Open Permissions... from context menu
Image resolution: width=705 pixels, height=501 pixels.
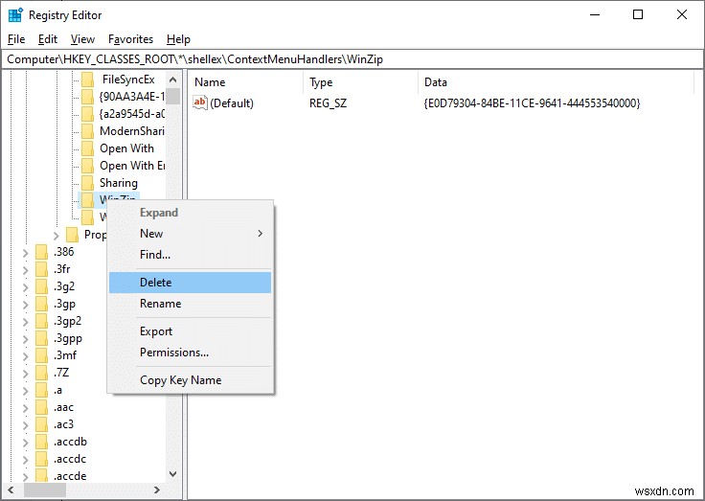191,353
